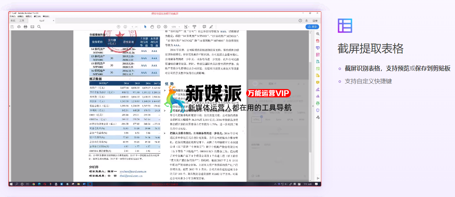Open the fit page options dropdown
This screenshot has width=455, height=197.
pyautogui.click(x=186, y=27)
